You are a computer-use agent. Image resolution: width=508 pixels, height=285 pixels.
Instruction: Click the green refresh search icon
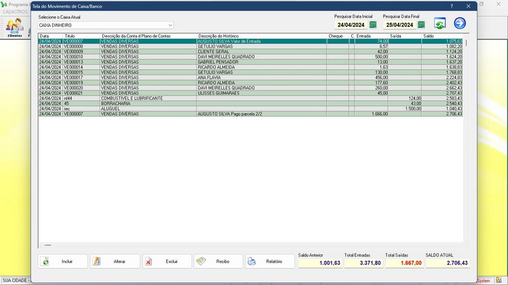coord(439,23)
